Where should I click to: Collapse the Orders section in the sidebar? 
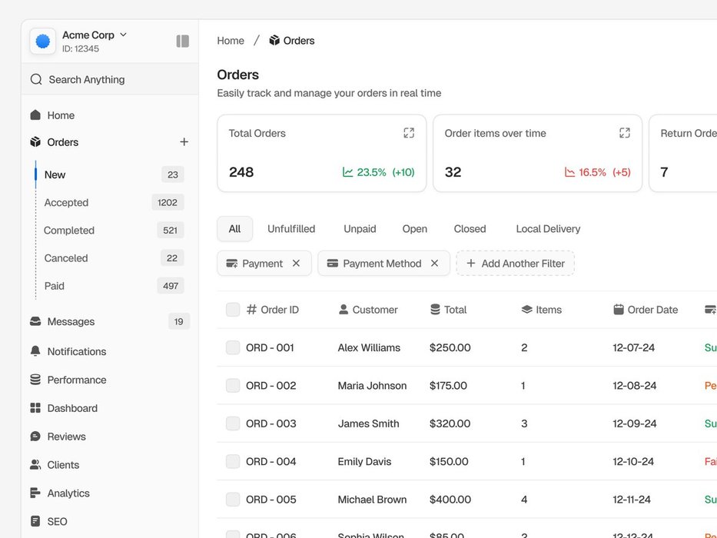[x=62, y=142]
